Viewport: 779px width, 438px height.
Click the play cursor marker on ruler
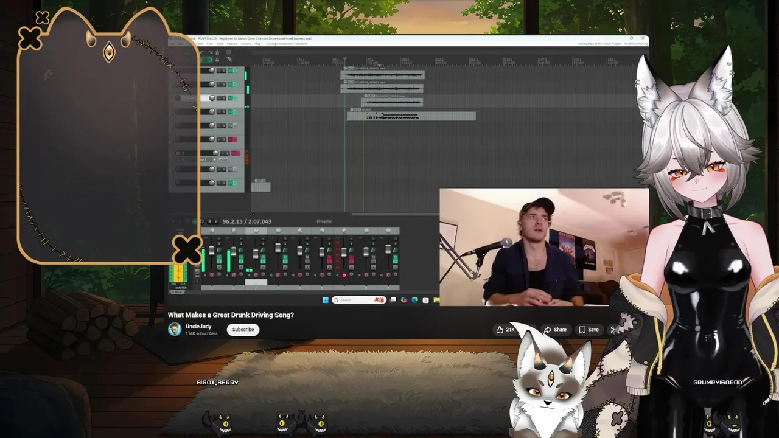click(x=344, y=60)
